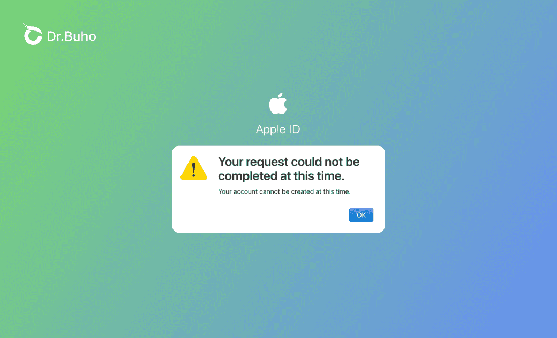Click the word 'account' in alert subtext
Viewport: 557px width, 338px height.
(x=245, y=191)
